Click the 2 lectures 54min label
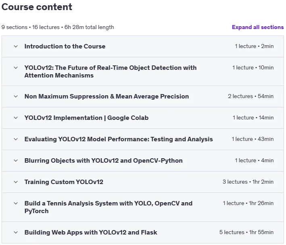The image size is (286, 245). (251, 96)
